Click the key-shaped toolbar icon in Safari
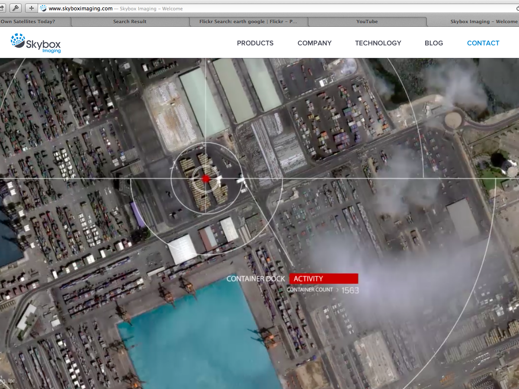The image size is (519, 389). [15, 8]
